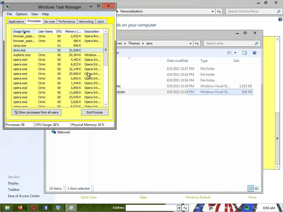Click the breadcrumb arrow before Personalization
The image size is (283, 212).
[x=117, y=11]
